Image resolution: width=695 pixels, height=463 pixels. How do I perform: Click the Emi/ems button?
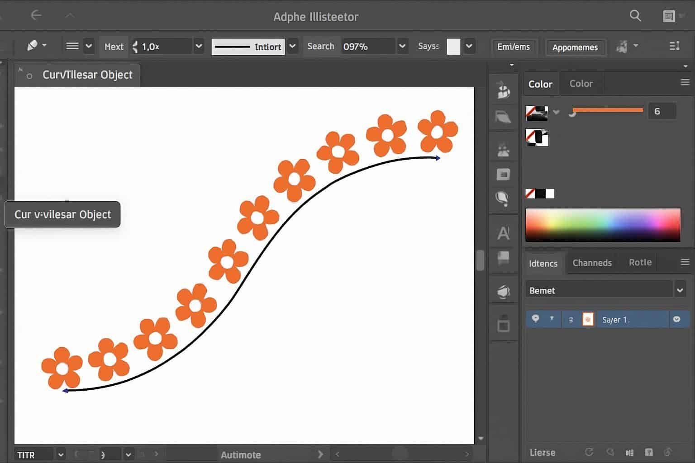513,47
